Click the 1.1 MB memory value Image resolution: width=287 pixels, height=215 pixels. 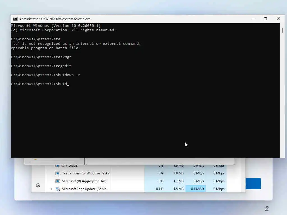(x=178, y=181)
